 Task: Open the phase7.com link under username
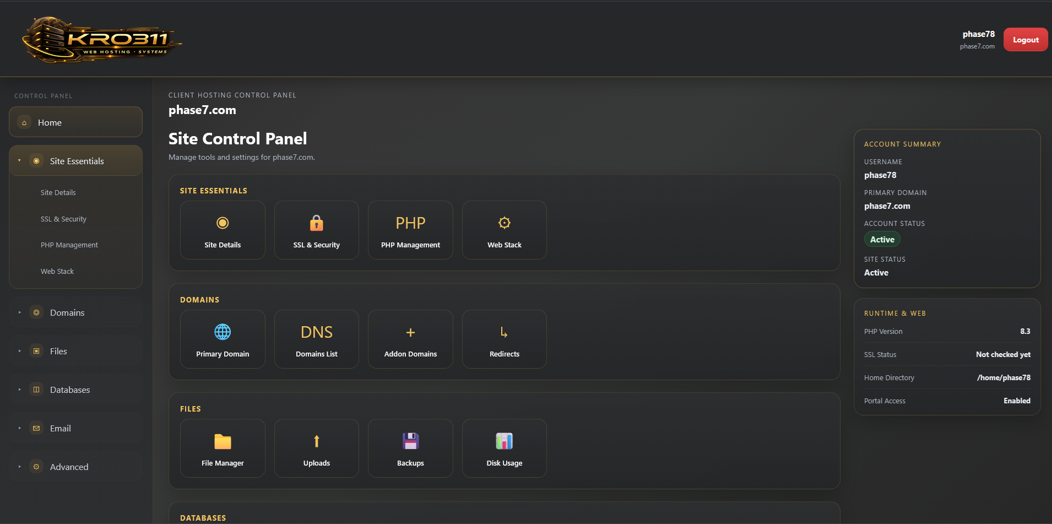click(977, 46)
